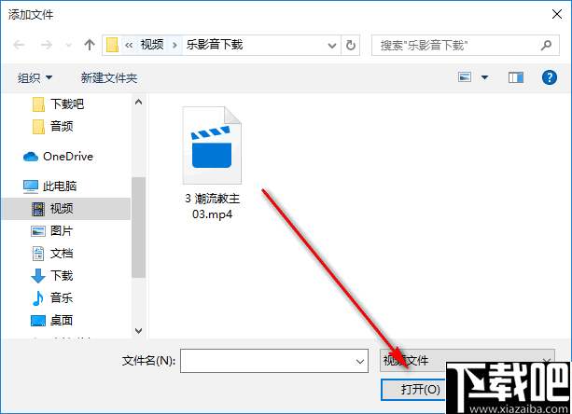Open the 文件名 combo box dropdown
This screenshot has height=414, width=572.
click(x=359, y=361)
